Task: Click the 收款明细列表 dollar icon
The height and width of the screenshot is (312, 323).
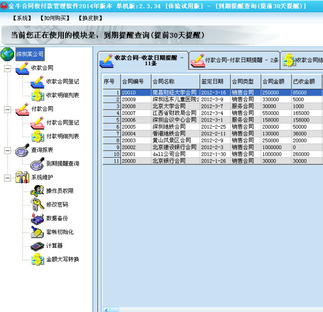Action: click(x=38, y=95)
